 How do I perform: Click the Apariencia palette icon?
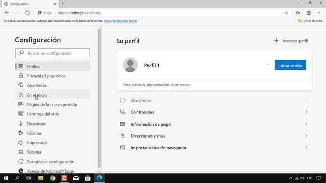(21, 85)
